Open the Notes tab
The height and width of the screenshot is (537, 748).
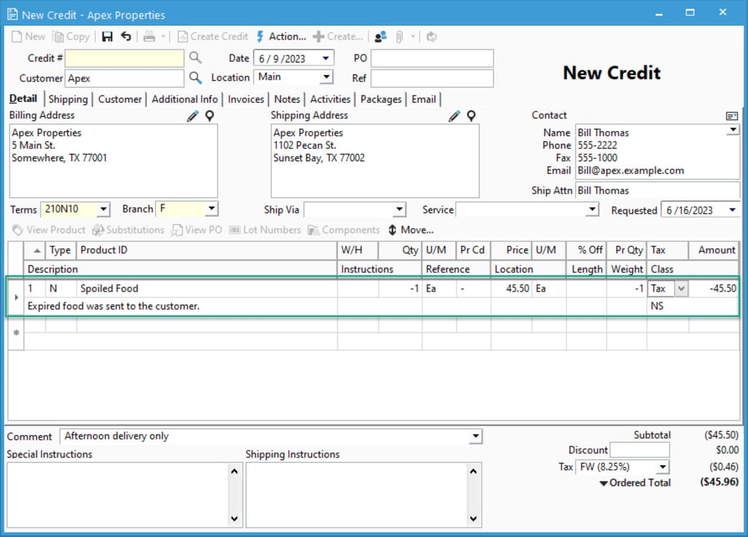click(x=287, y=99)
